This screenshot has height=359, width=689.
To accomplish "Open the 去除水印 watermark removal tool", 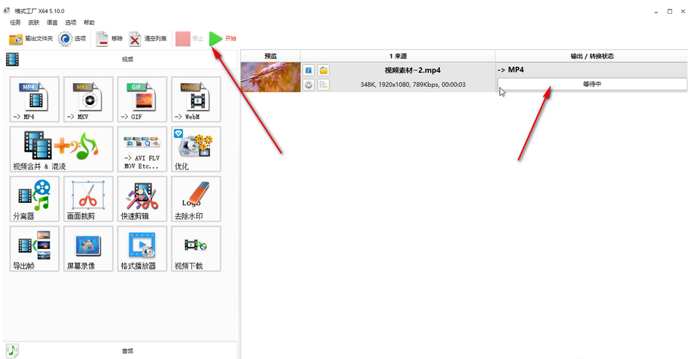I will (196, 198).
